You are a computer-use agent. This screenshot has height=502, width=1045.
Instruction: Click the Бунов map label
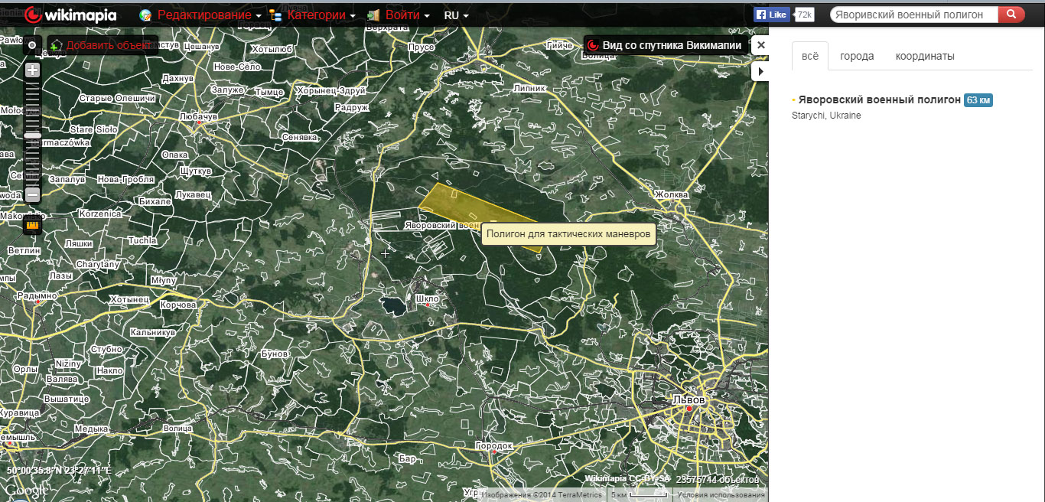[x=275, y=354]
